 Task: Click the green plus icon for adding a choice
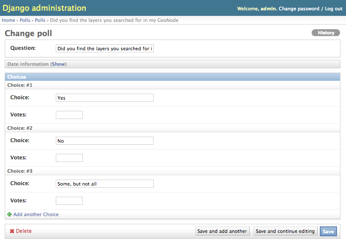[9, 214]
